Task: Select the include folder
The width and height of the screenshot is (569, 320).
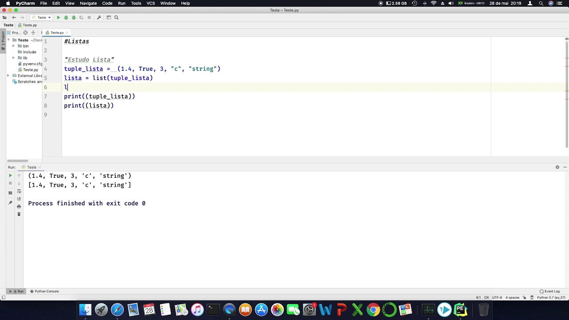Action: (x=29, y=52)
